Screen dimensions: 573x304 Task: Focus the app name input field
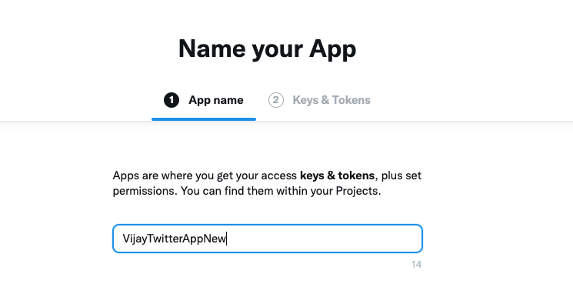(268, 239)
